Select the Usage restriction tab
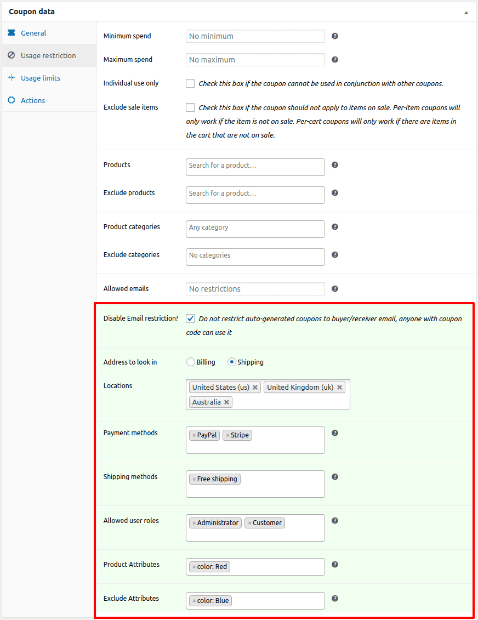The image size is (478, 620). (x=49, y=55)
